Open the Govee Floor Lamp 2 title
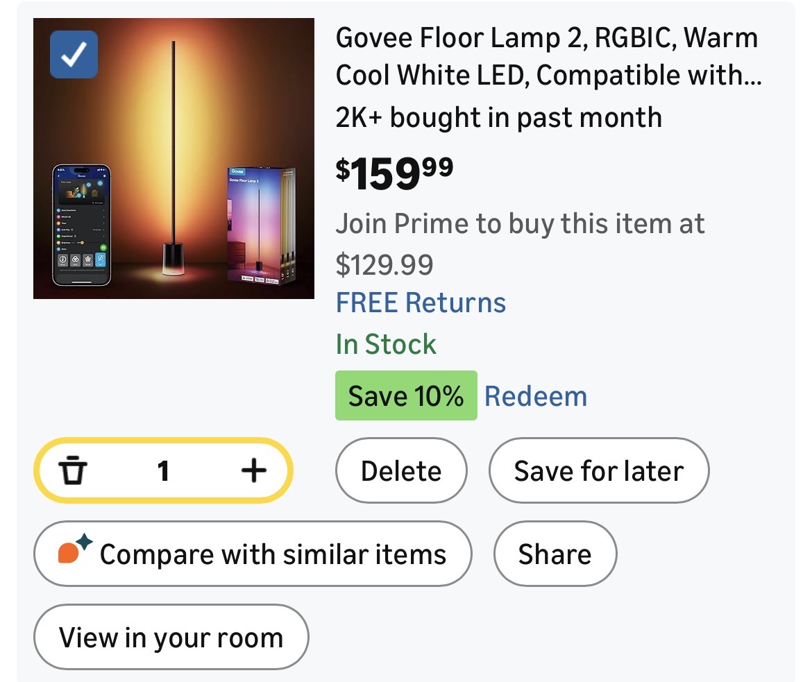This screenshot has width=812, height=682. point(548,56)
